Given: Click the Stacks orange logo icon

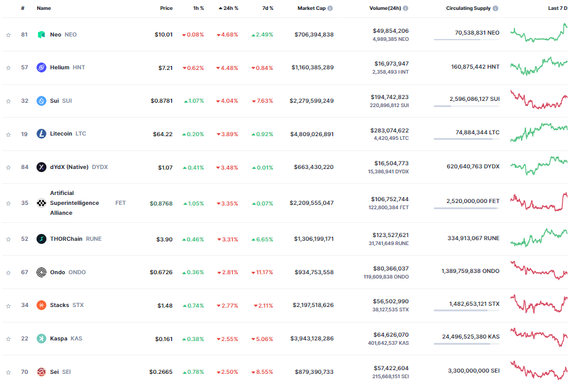Looking at the screenshot, I should click(41, 305).
